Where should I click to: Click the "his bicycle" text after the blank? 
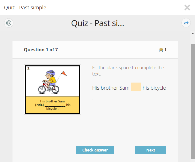[154, 88]
